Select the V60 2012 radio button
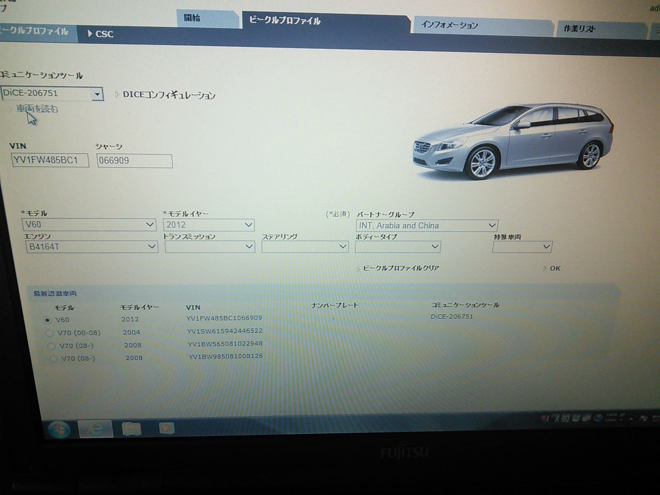This screenshot has width=660, height=495. click(x=47, y=320)
